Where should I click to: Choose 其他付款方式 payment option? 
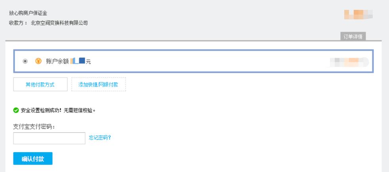coord(40,85)
